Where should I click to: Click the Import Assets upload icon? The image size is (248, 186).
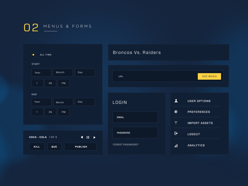pyautogui.click(x=176, y=123)
